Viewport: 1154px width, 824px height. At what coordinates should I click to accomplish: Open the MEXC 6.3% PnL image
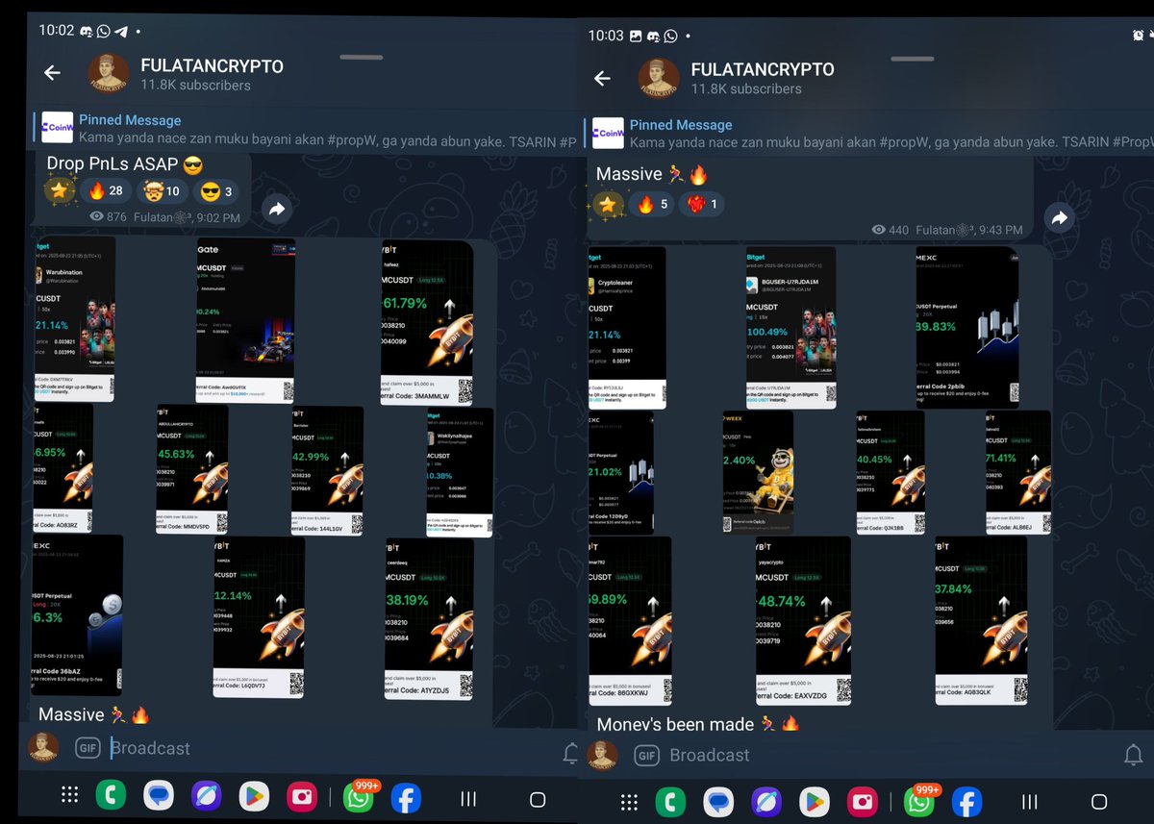point(77,615)
